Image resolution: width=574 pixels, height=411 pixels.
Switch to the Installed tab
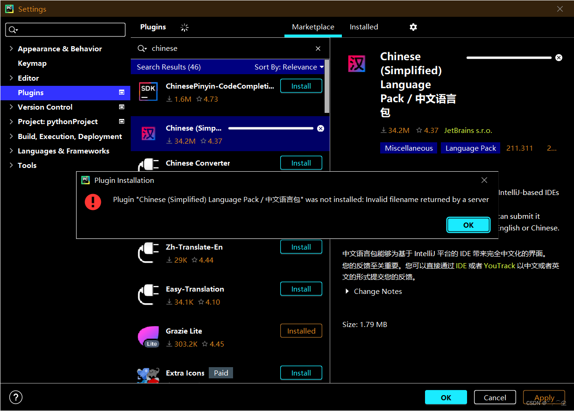364,27
